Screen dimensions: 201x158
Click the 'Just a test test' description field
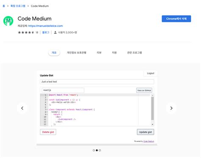97,82
